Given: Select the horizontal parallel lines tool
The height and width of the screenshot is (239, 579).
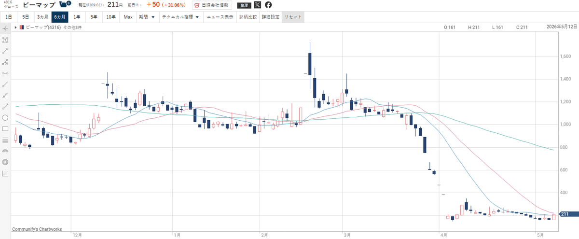Looking at the screenshot, I should point(5,140).
